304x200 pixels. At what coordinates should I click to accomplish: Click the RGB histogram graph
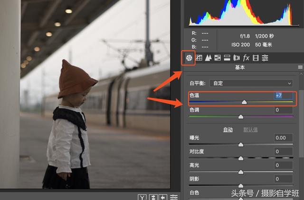pyautogui.click(x=244, y=13)
